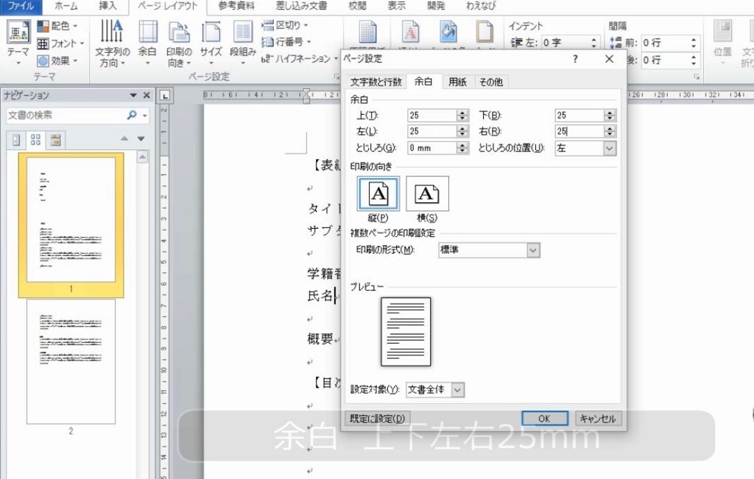The image size is (754, 479).
Task: Switch to the 参考資料 ribbon tab
Action: [x=236, y=6]
